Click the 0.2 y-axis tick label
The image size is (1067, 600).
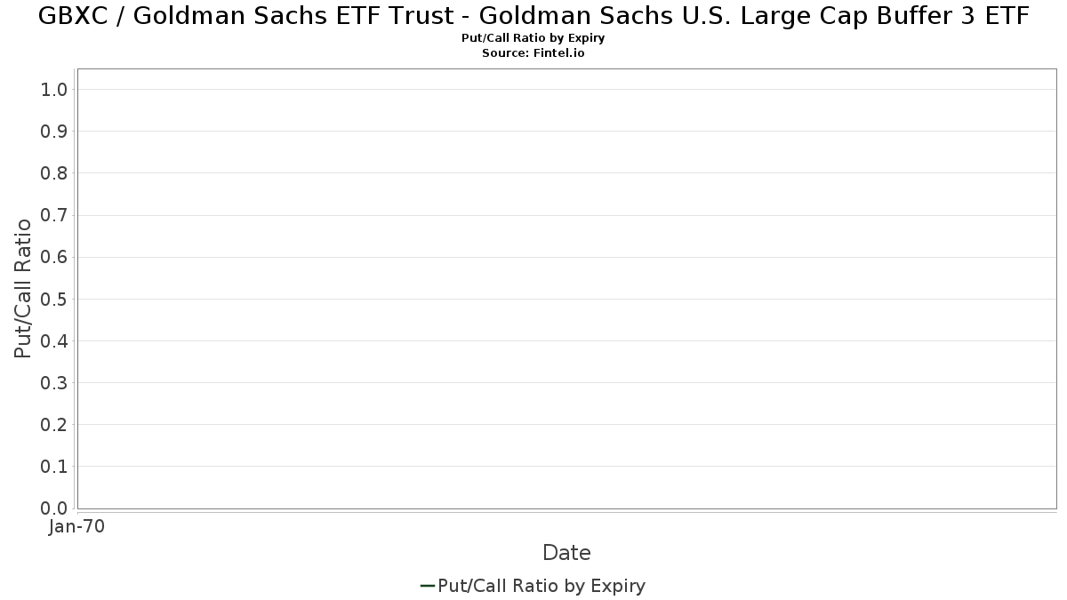tap(54, 425)
